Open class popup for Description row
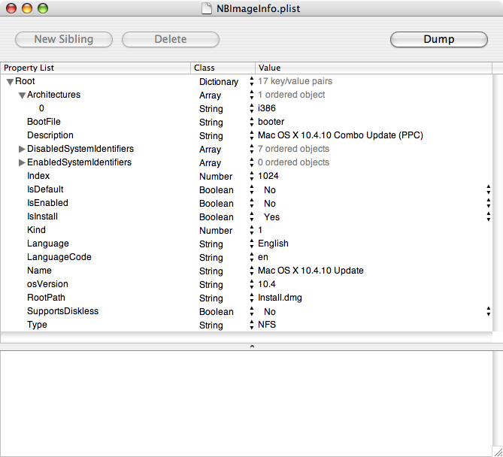The height and width of the screenshot is (457, 503). pos(251,135)
